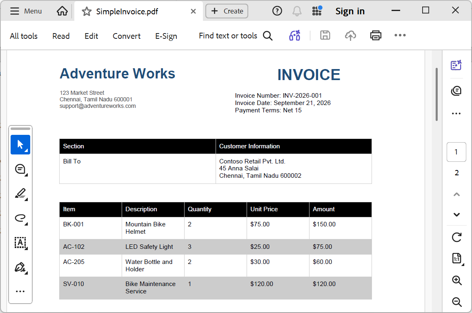The width and height of the screenshot is (472, 313).
Task: Zoom out on the document
Action: coord(457,302)
